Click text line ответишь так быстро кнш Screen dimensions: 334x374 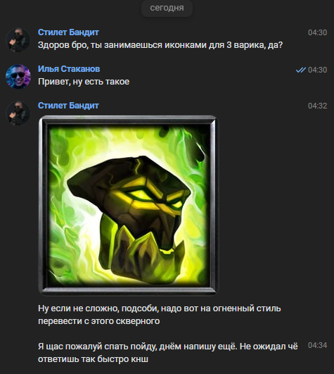coord(93,359)
